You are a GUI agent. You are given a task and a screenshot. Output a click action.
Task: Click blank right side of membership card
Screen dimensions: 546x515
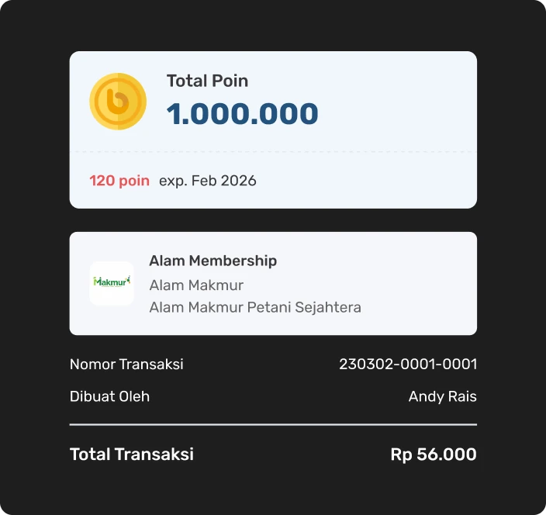coord(427,283)
